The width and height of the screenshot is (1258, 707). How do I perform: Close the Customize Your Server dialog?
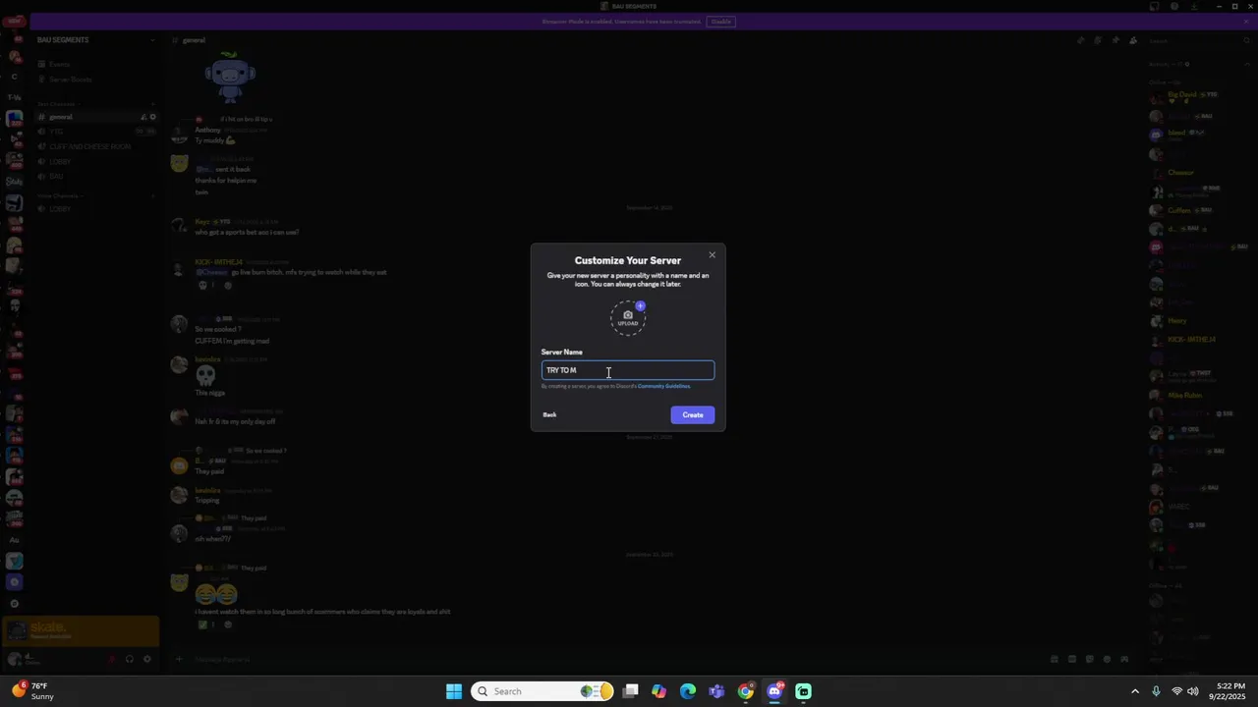pyautogui.click(x=713, y=255)
